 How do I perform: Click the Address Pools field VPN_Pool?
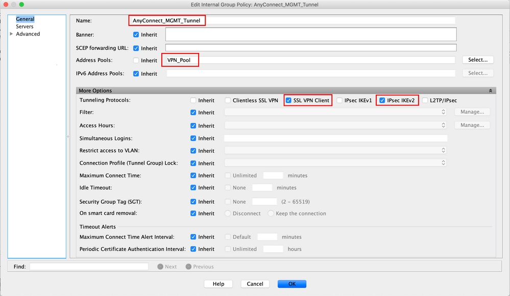click(310, 60)
